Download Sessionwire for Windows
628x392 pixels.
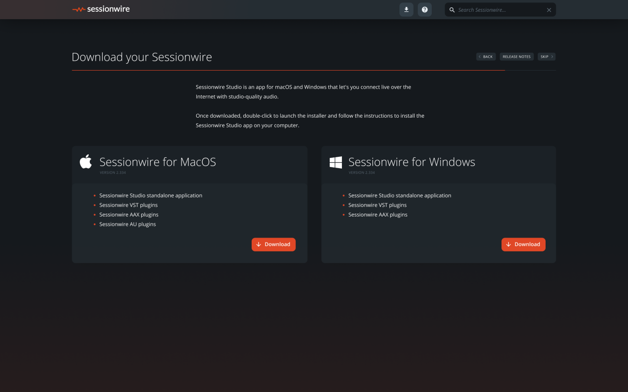pos(523,244)
